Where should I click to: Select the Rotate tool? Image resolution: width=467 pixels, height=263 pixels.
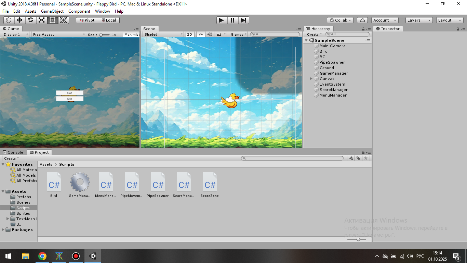tap(31, 20)
